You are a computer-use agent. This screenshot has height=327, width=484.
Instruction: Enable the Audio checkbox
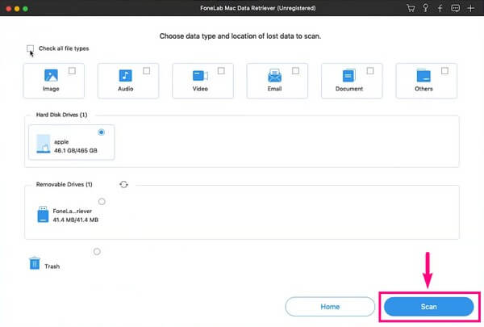(x=146, y=71)
